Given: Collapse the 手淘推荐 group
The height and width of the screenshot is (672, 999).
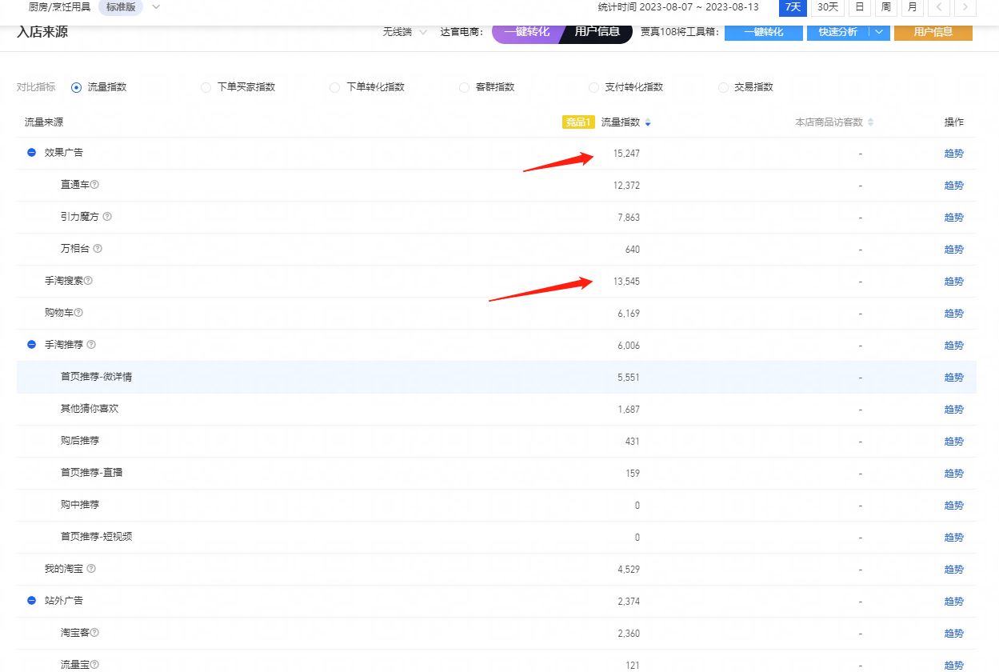Looking at the screenshot, I should pos(32,344).
